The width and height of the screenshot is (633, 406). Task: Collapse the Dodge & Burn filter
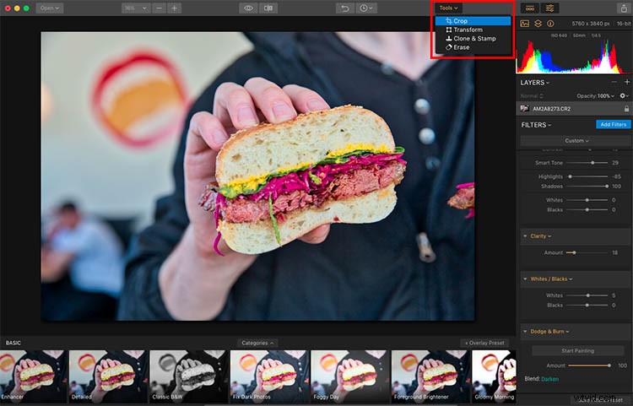(525, 332)
